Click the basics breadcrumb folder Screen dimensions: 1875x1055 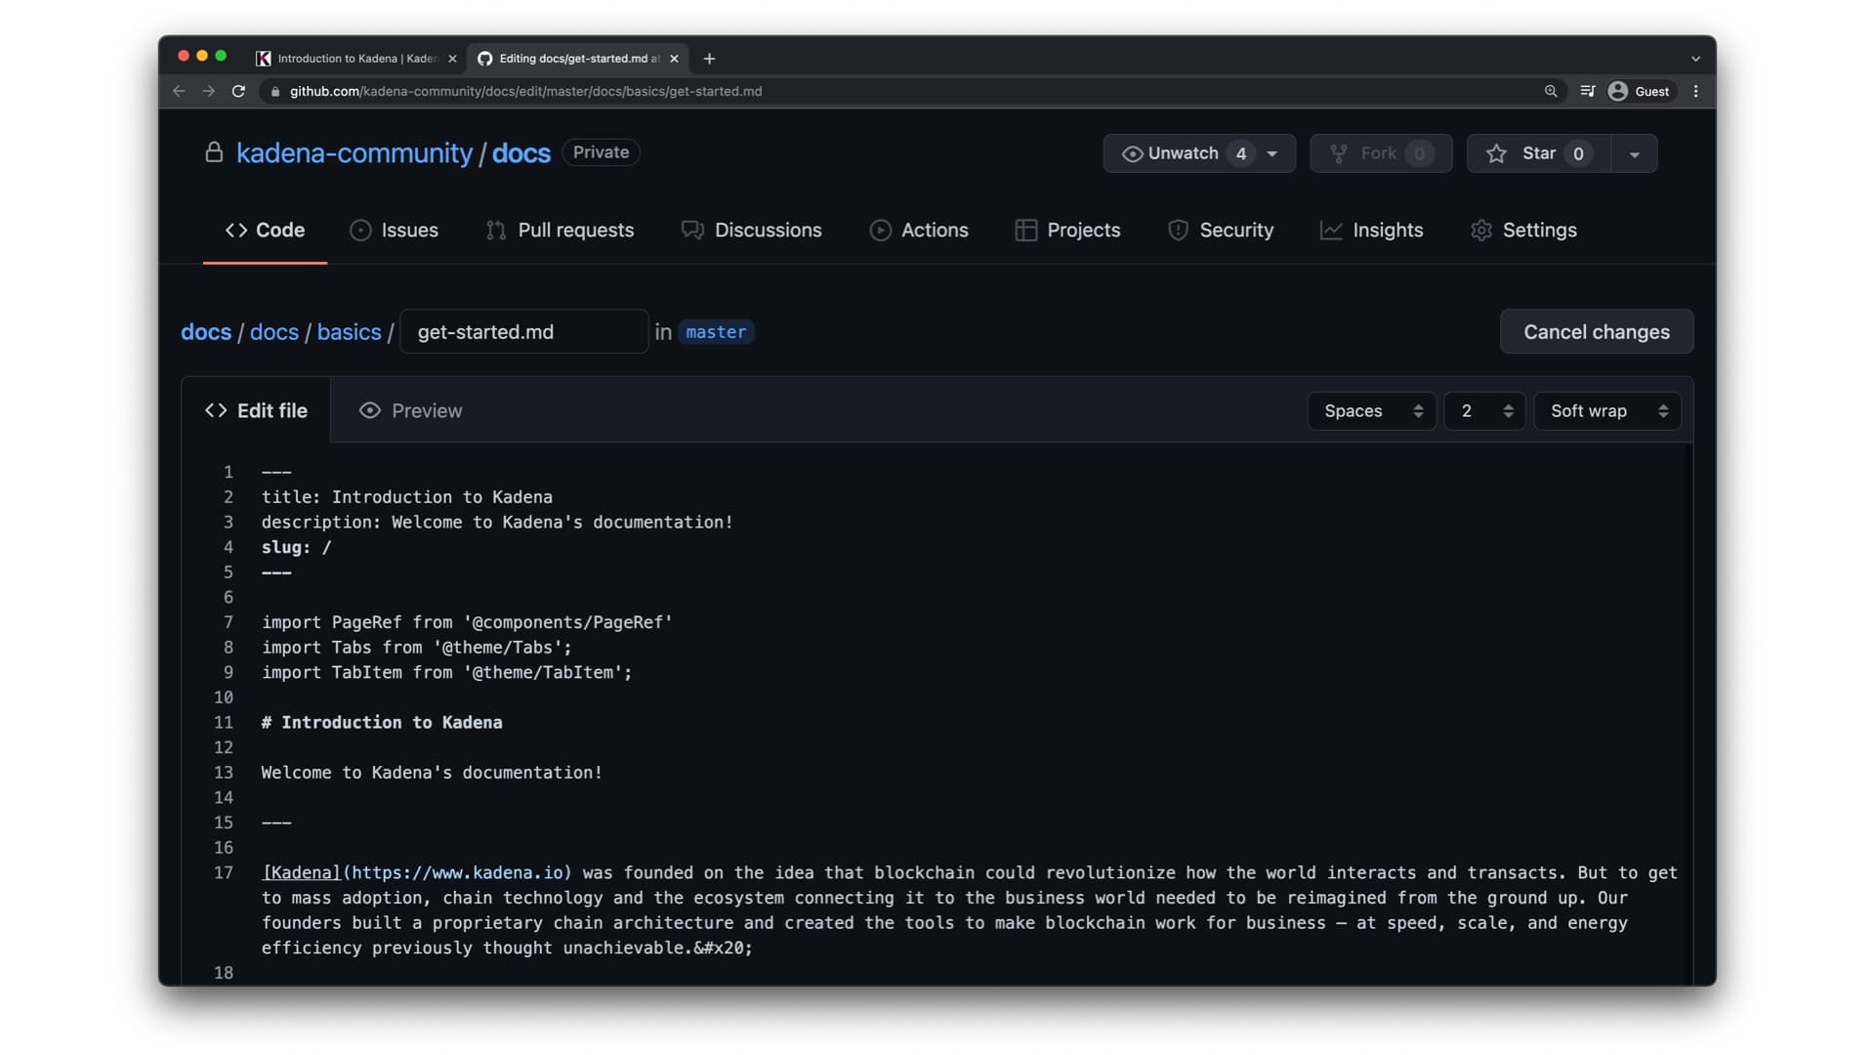click(350, 332)
